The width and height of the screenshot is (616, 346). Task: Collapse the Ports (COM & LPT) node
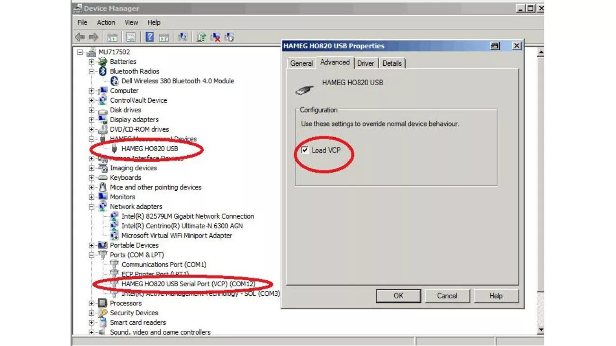click(91, 255)
